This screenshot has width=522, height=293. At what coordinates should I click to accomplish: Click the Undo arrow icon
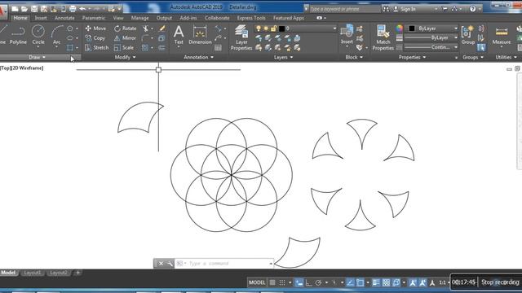click(x=82, y=9)
